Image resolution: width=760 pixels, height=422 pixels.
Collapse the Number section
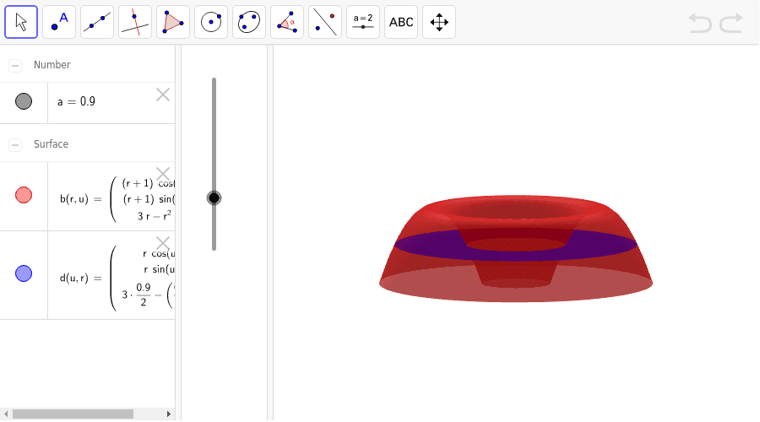click(15, 65)
